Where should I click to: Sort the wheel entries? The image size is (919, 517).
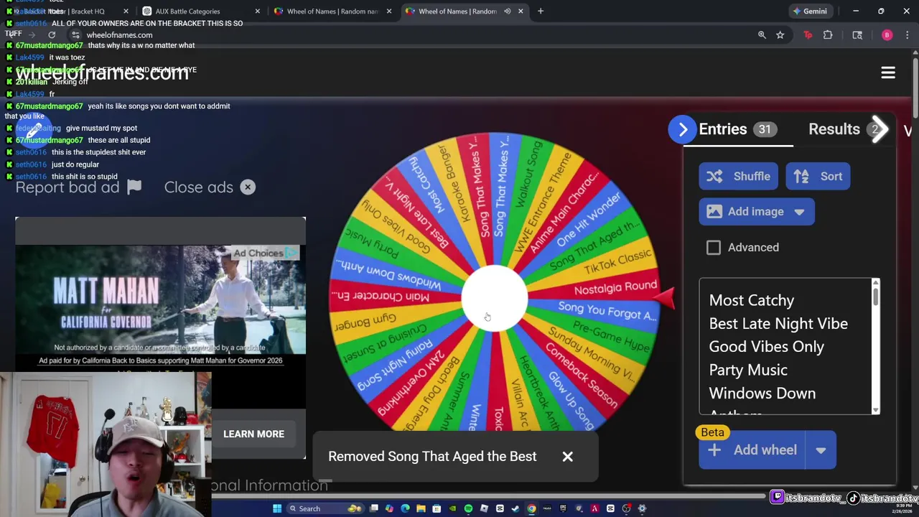pyautogui.click(x=818, y=177)
